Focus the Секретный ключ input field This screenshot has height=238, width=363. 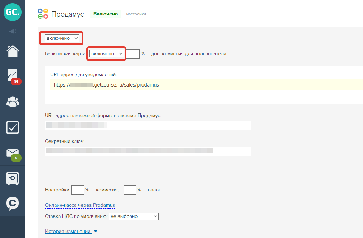pyautogui.click(x=148, y=151)
